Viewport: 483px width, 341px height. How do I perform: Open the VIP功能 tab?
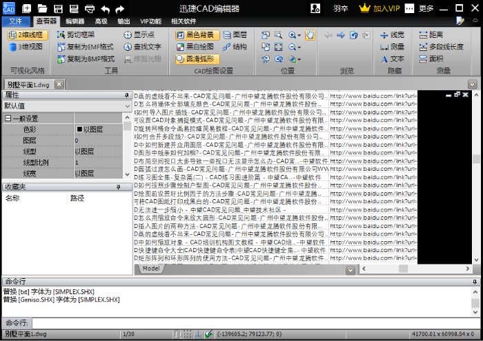pyautogui.click(x=150, y=21)
